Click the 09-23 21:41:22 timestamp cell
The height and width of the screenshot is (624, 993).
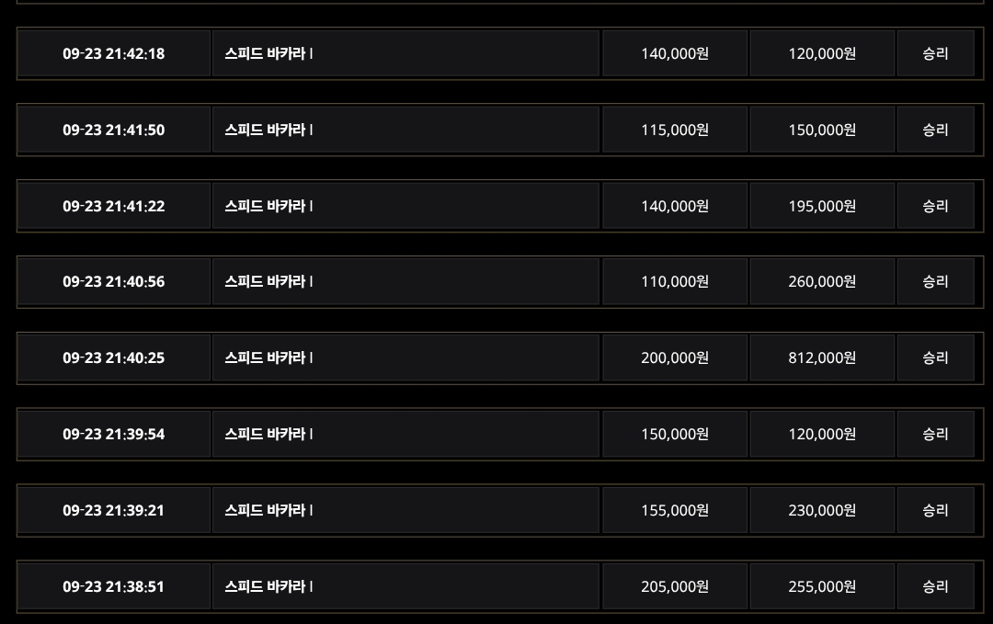[114, 206]
